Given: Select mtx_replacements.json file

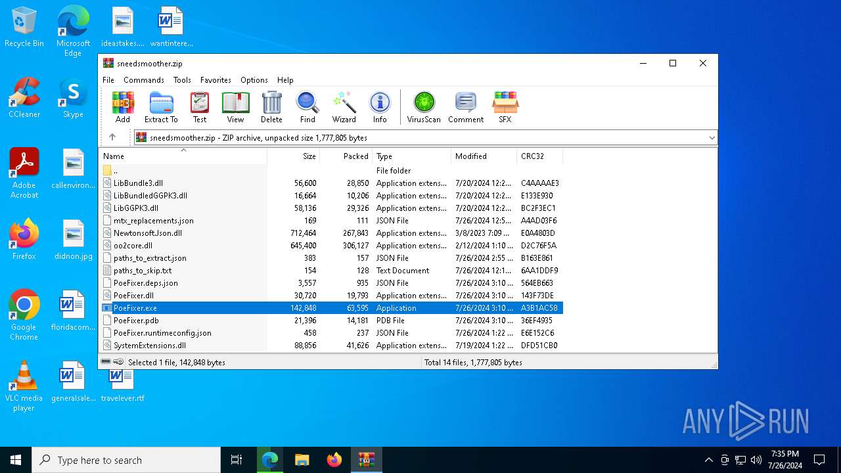Looking at the screenshot, I should (x=331, y=221).
